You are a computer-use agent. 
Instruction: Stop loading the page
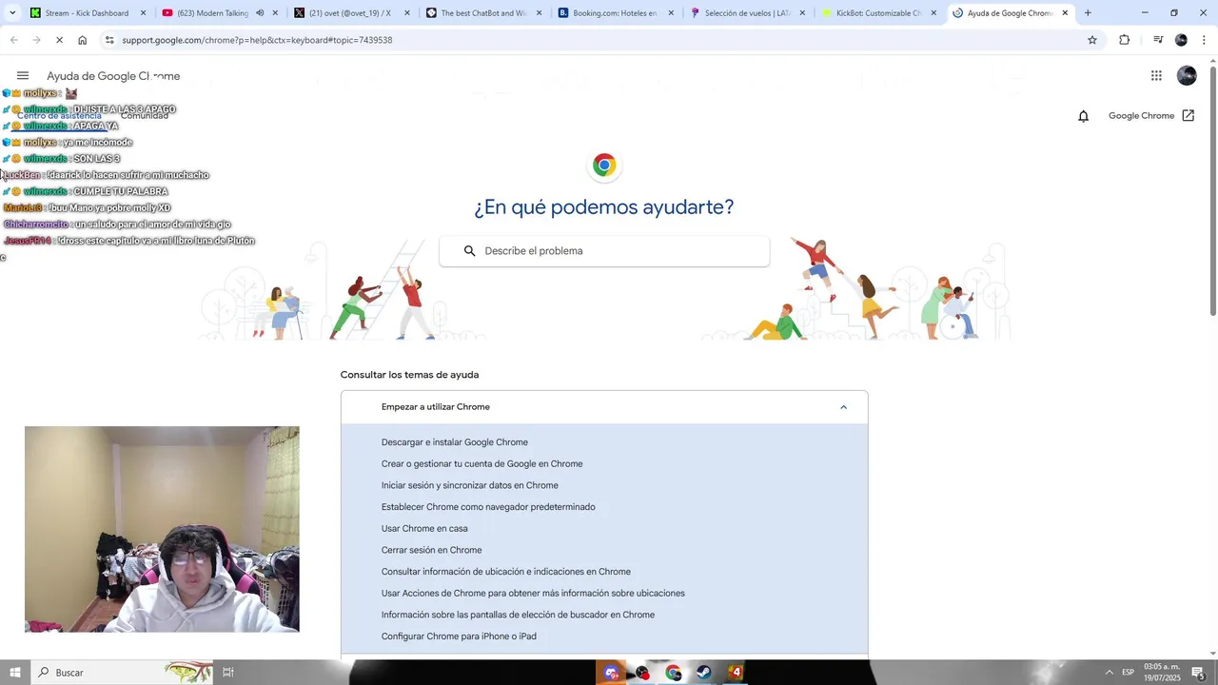60,40
